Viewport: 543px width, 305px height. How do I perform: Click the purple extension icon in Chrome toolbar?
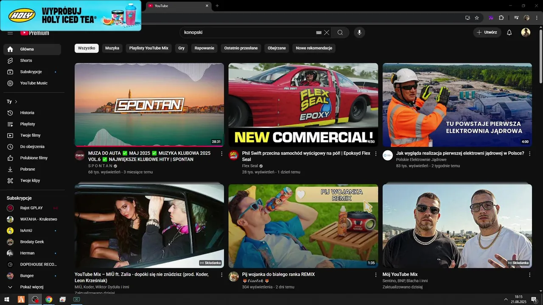pyautogui.click(x=491, y=18)
